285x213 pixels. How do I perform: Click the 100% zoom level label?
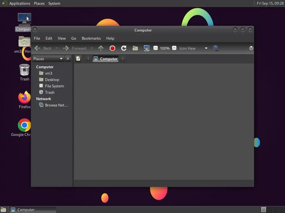click(165, 48)
